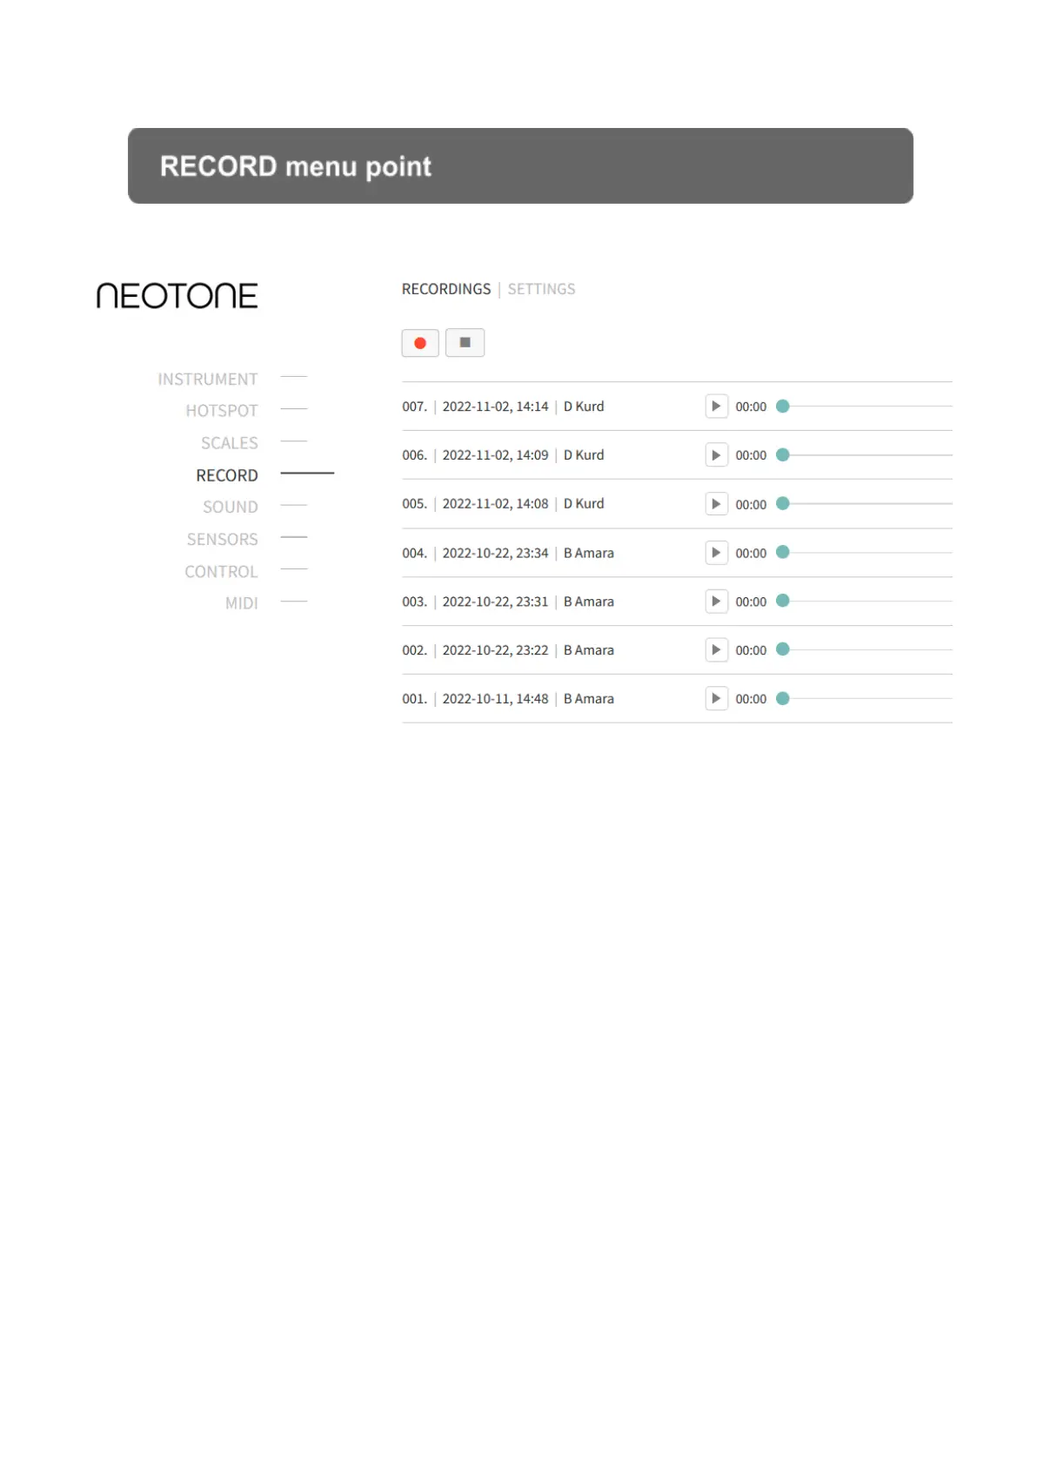Screen dimensions: 1037x1466
Task: Select RECORD in the sidebar menu
Action: coord(227,475)
